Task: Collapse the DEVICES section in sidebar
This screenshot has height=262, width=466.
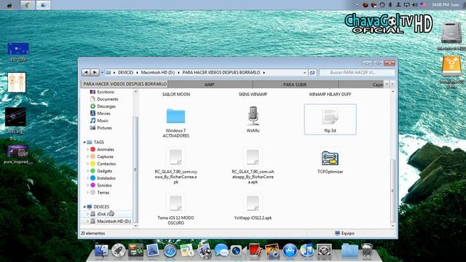Action: [x=84, y=207]
